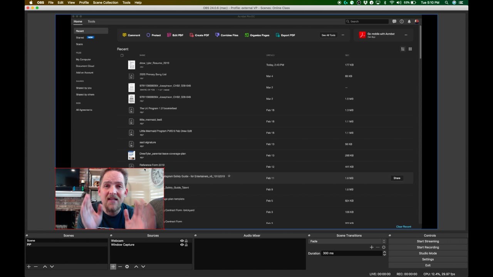Viewport: 493px width, 277px height.
Task: Open the Profile menu
Action: 84,2
